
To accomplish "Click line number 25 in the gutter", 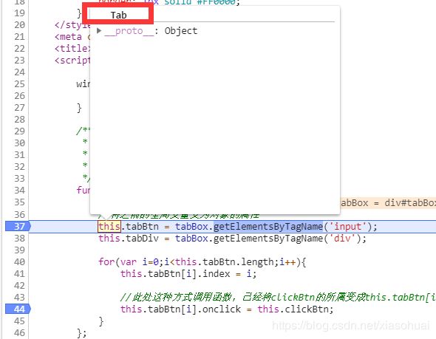I will (x=19, y=84).
